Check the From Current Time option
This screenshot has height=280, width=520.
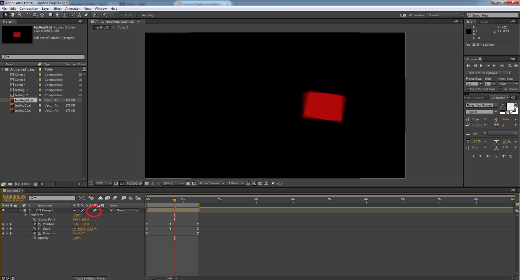pos(467,89)
